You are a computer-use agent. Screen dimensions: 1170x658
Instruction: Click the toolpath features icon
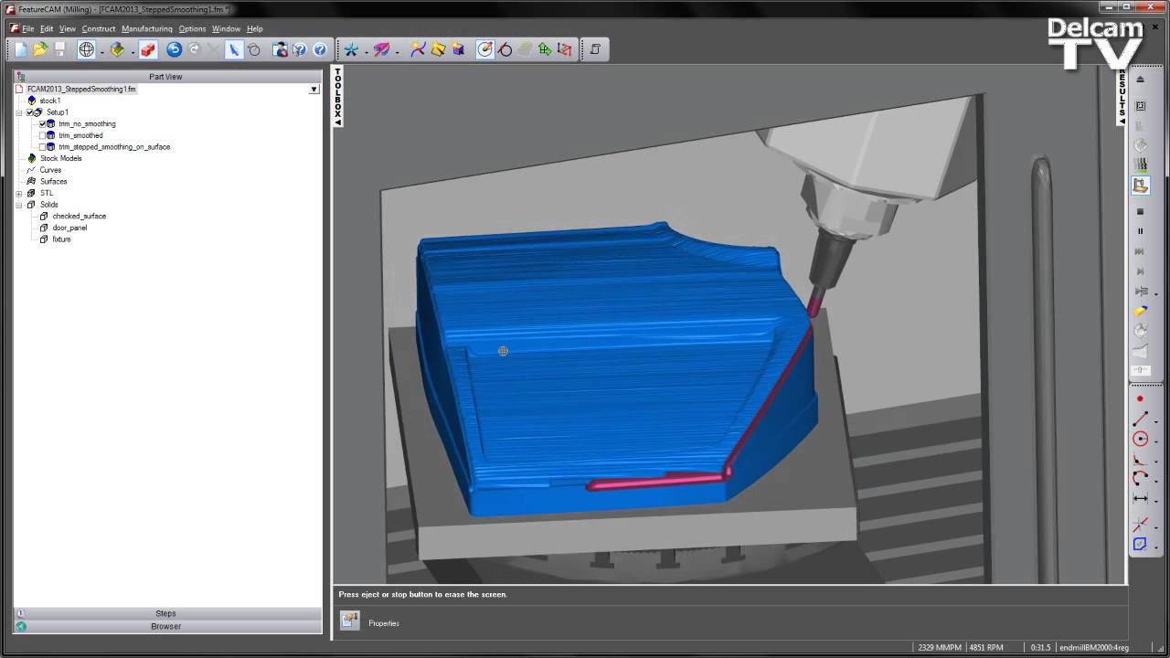click(485, 49)
